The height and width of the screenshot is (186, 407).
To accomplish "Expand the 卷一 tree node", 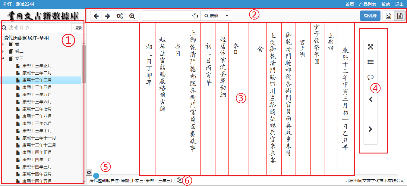I will coord(3,44).
